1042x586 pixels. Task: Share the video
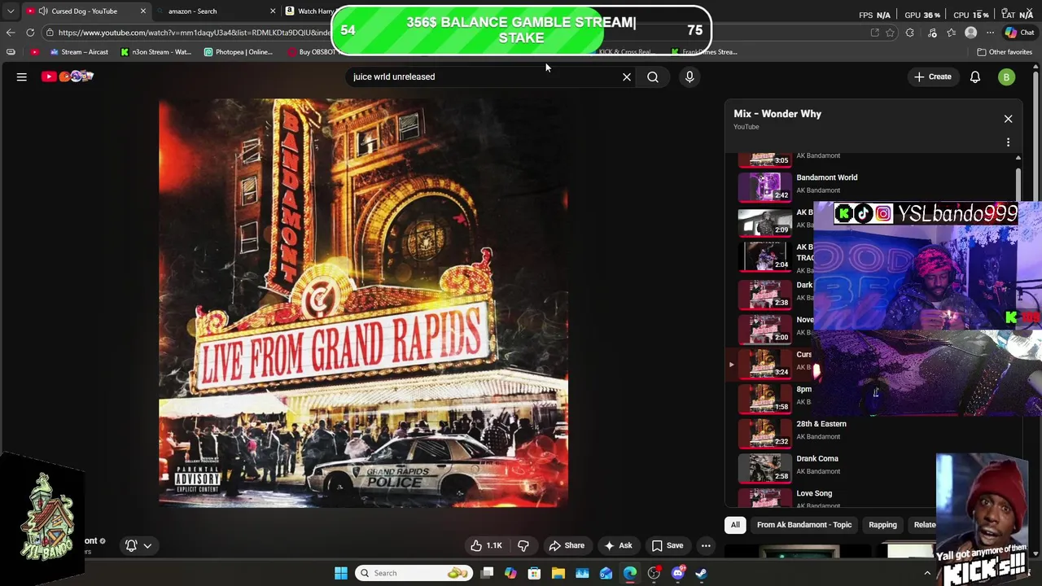(567, 545)
